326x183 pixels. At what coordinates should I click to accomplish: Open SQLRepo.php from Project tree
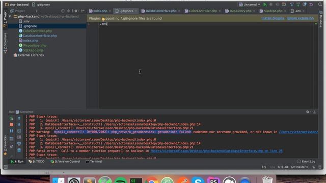pos(31,50)
